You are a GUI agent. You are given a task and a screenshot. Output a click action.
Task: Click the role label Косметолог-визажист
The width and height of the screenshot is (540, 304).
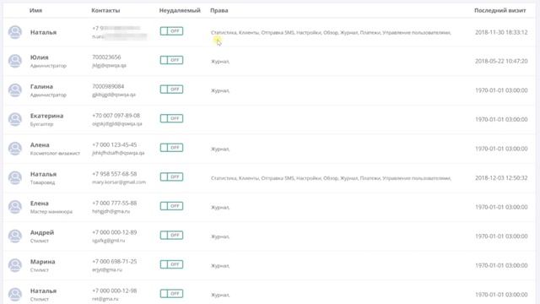tap(55, 153)
